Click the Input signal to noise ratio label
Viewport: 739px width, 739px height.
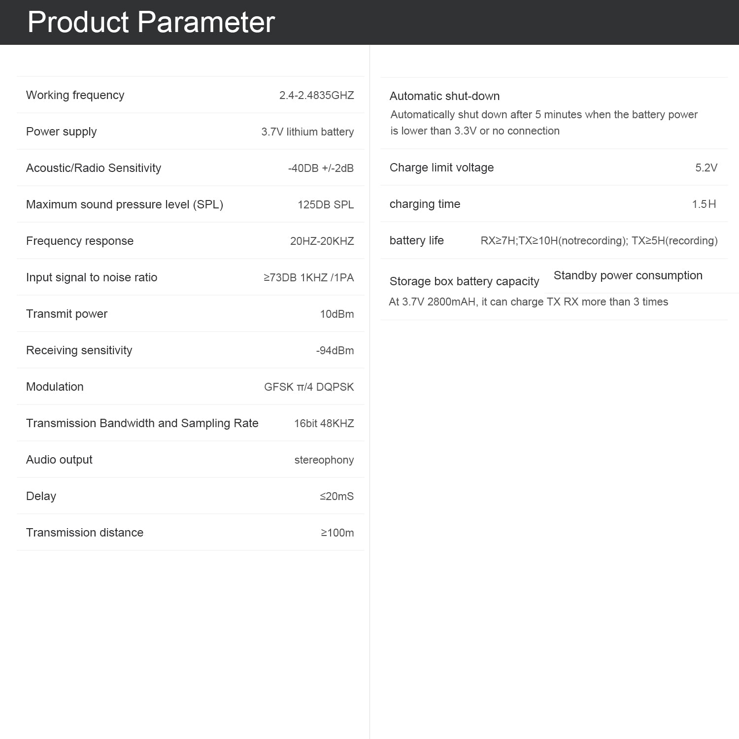[x=91, y=277]
